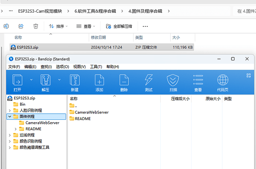Open the 编辑(E) menu
The width and height of the screenshot is (256, 169).
coord(30,67)
